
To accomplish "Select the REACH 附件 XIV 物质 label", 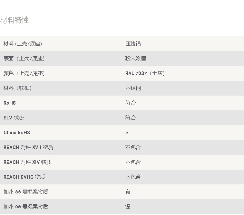I will 27,162.
